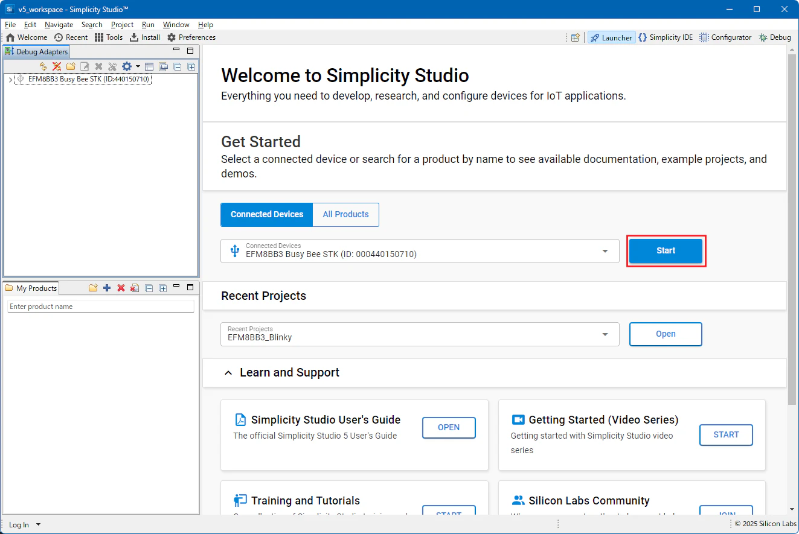Select the My Products tab
The height and width of the screenshot is (534, 799).
click(31, 288)
